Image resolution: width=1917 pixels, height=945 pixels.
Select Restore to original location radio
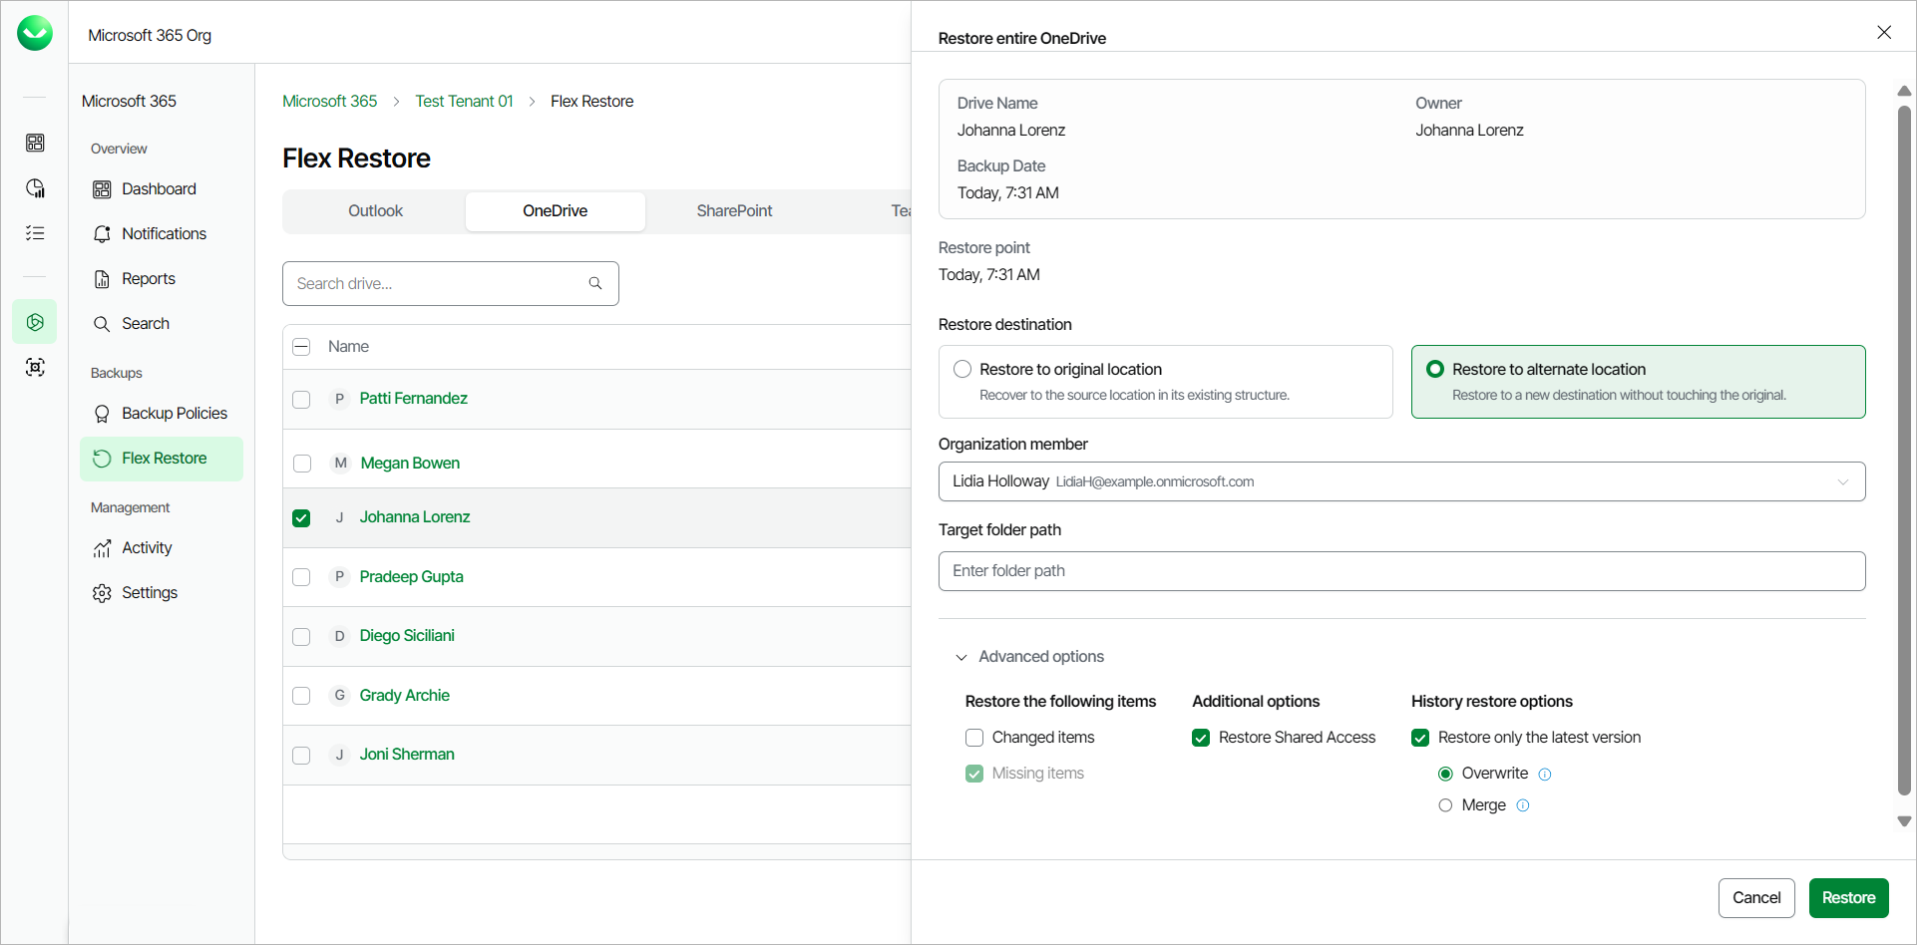pos(962,369)
